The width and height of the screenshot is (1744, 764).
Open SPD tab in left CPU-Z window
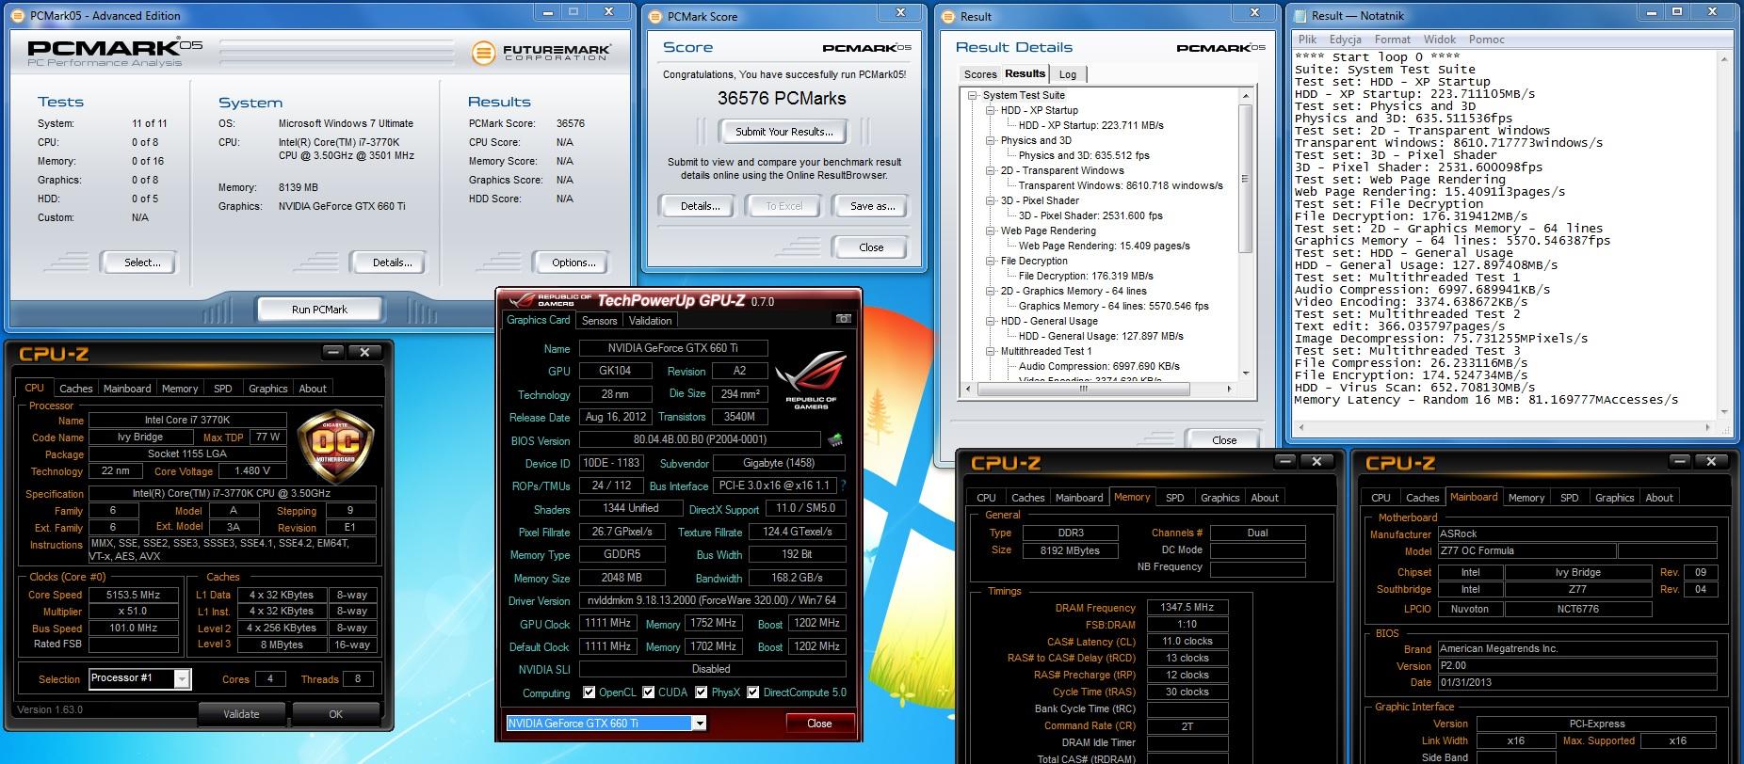pyautogui.click(x=223, y=389)
